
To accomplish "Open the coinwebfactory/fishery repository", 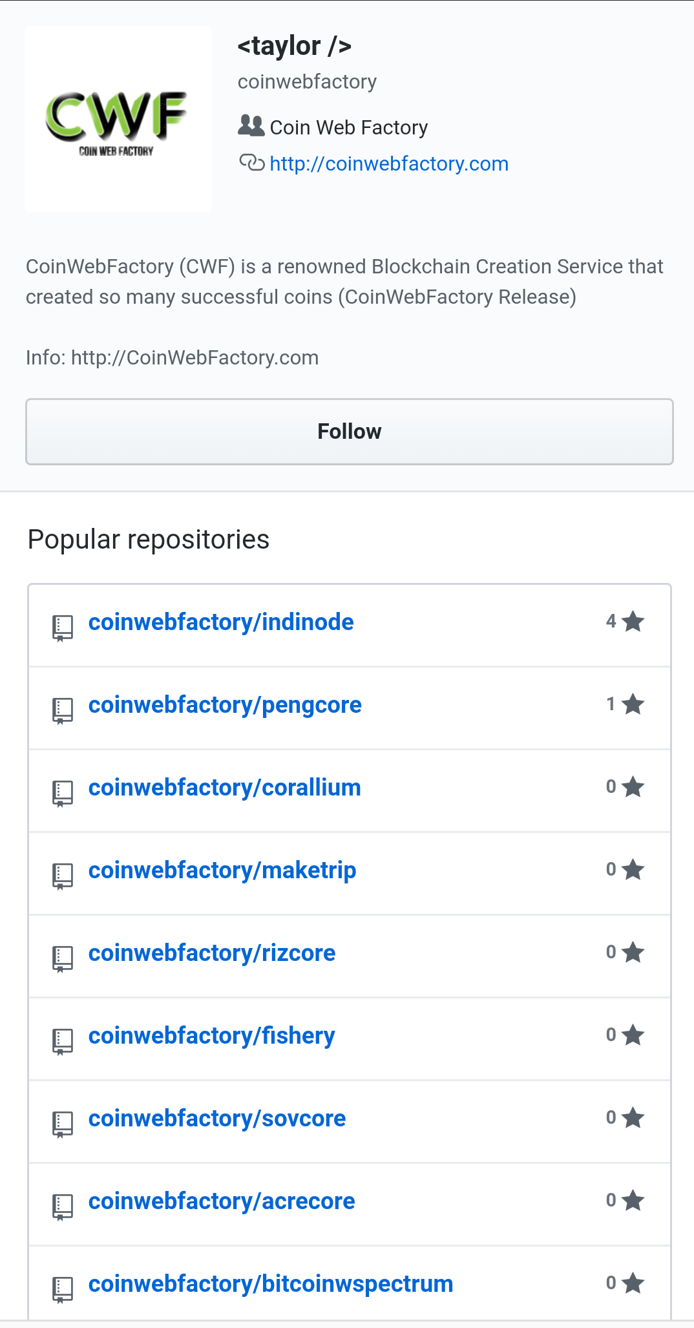I will [x=211, y=1035].
